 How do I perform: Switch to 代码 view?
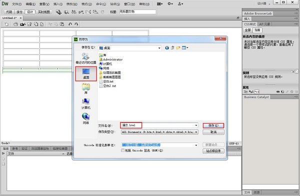click(x=9, y=12)
